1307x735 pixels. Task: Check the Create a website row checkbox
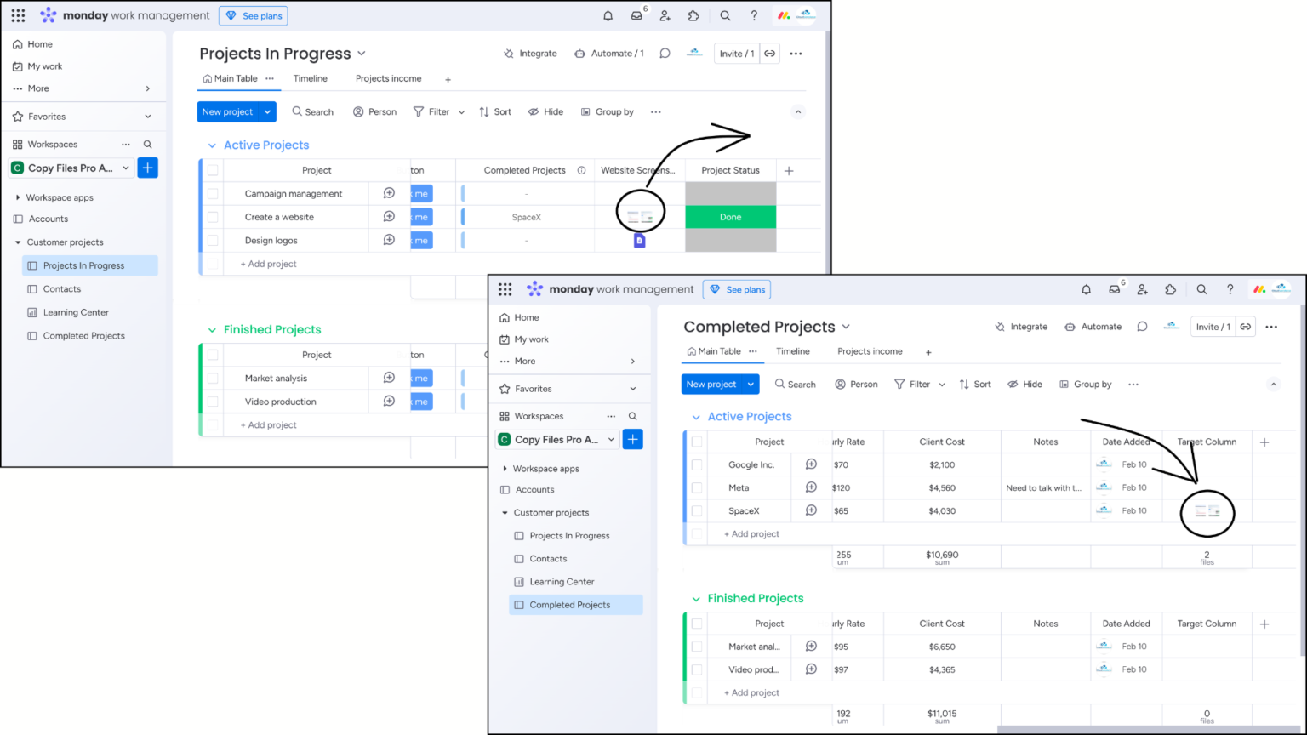(213, 217)
